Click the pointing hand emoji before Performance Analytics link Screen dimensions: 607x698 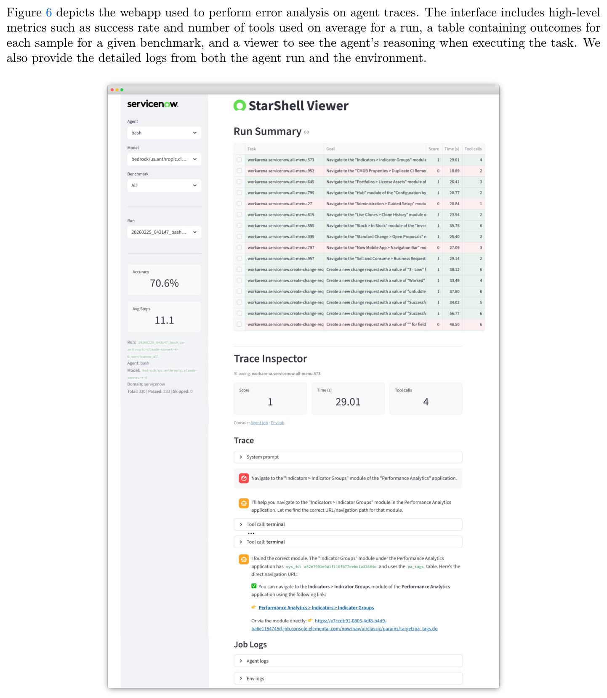(x=254, y=607)
